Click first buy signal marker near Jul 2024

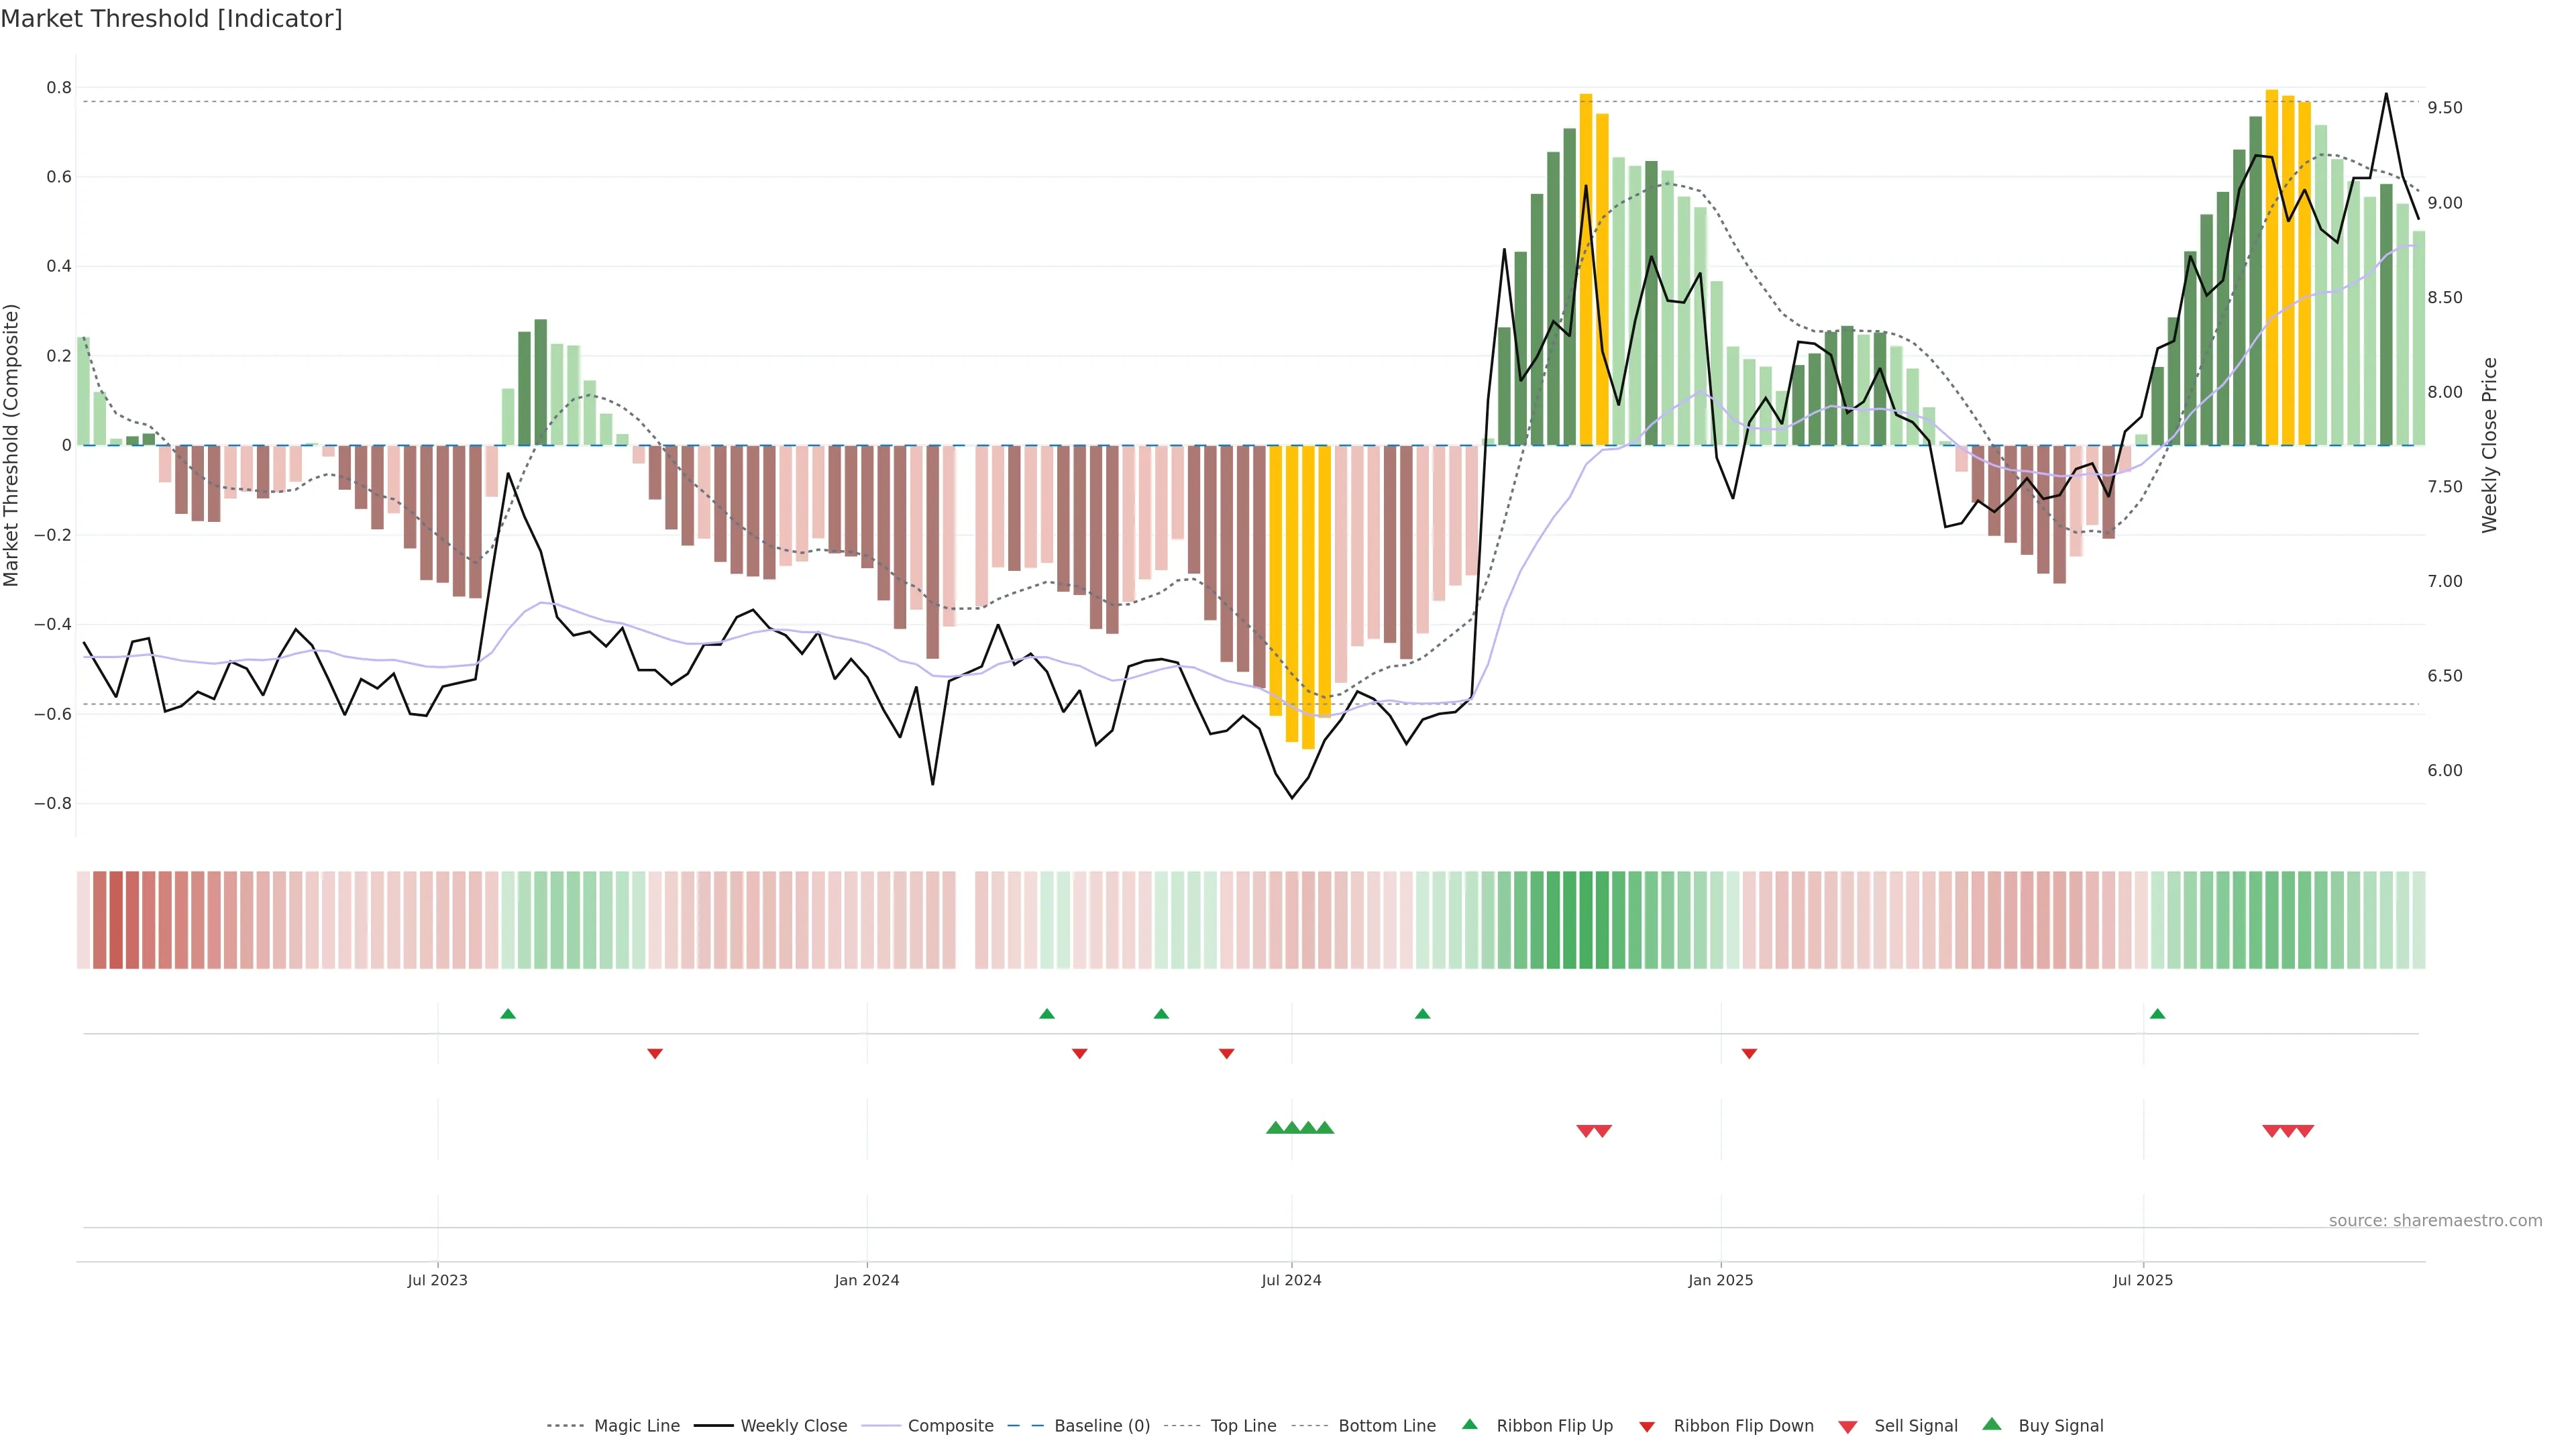[1275, 1128]
